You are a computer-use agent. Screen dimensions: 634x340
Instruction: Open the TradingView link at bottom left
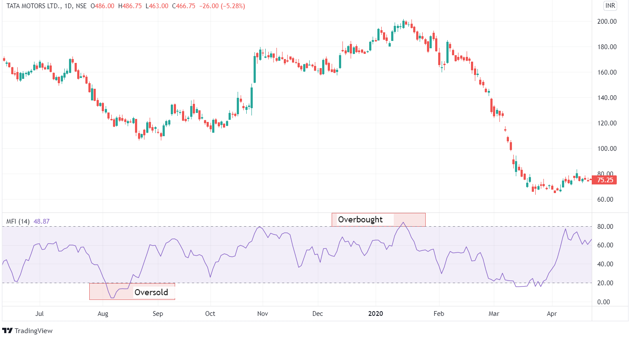tap(27, 331)
